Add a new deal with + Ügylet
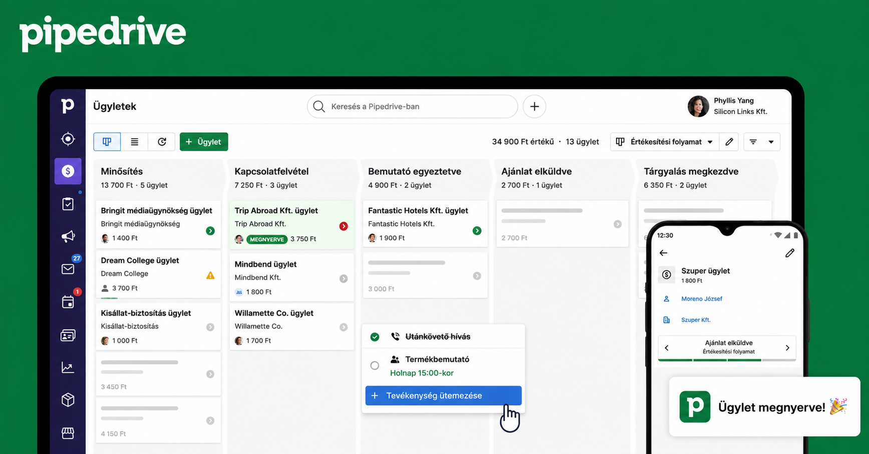 point(204,142)
